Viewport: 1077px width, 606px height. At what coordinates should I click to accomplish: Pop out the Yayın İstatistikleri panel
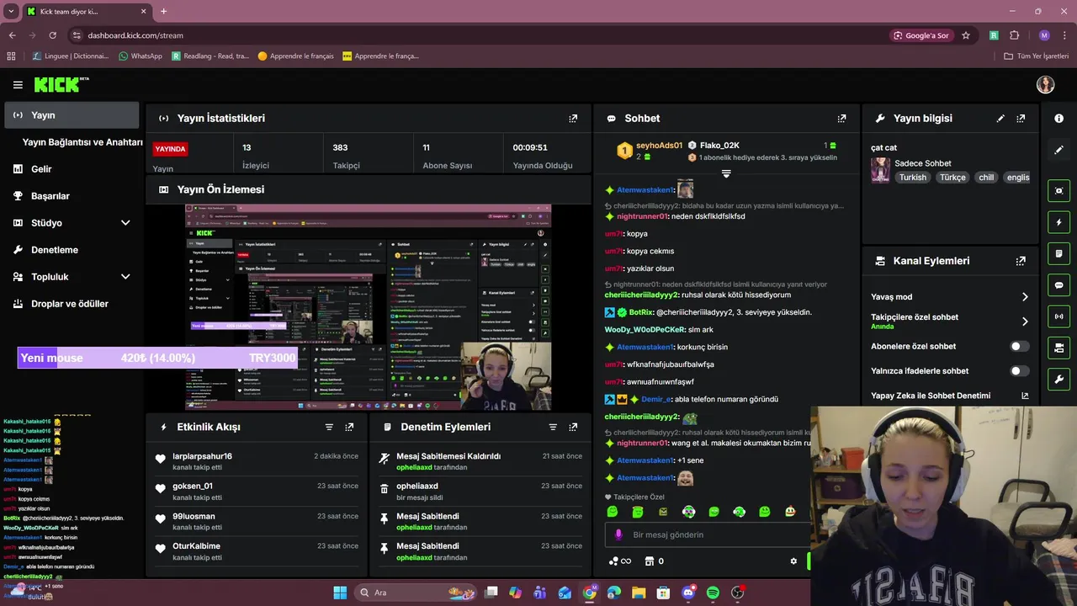(573, 119)
